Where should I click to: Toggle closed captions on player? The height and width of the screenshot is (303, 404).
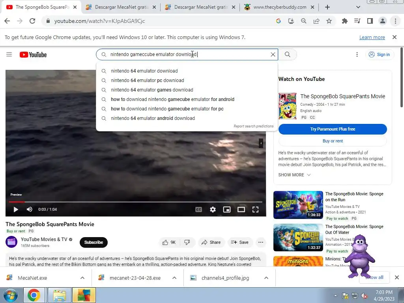pos(198,209)
